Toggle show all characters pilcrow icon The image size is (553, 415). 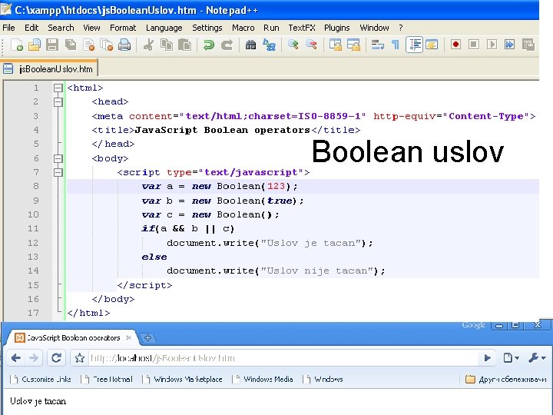tap(396, 45)
